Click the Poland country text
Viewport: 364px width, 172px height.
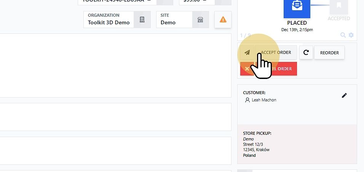pyautogui.click(x=249, y=155)
